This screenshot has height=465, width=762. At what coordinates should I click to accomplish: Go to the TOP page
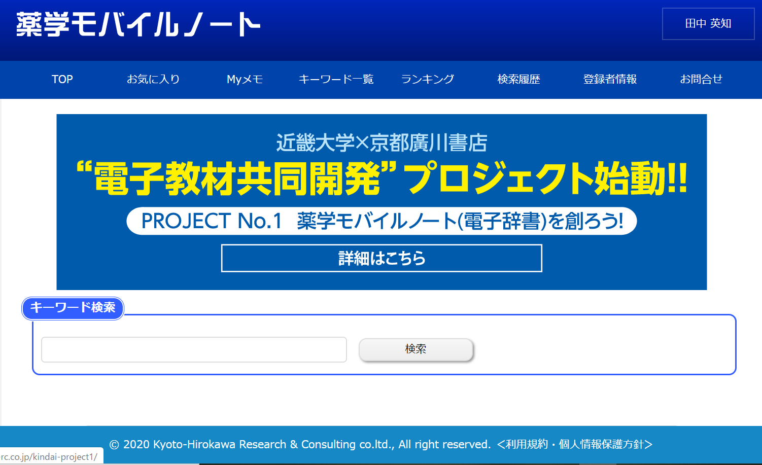(62, 79)
